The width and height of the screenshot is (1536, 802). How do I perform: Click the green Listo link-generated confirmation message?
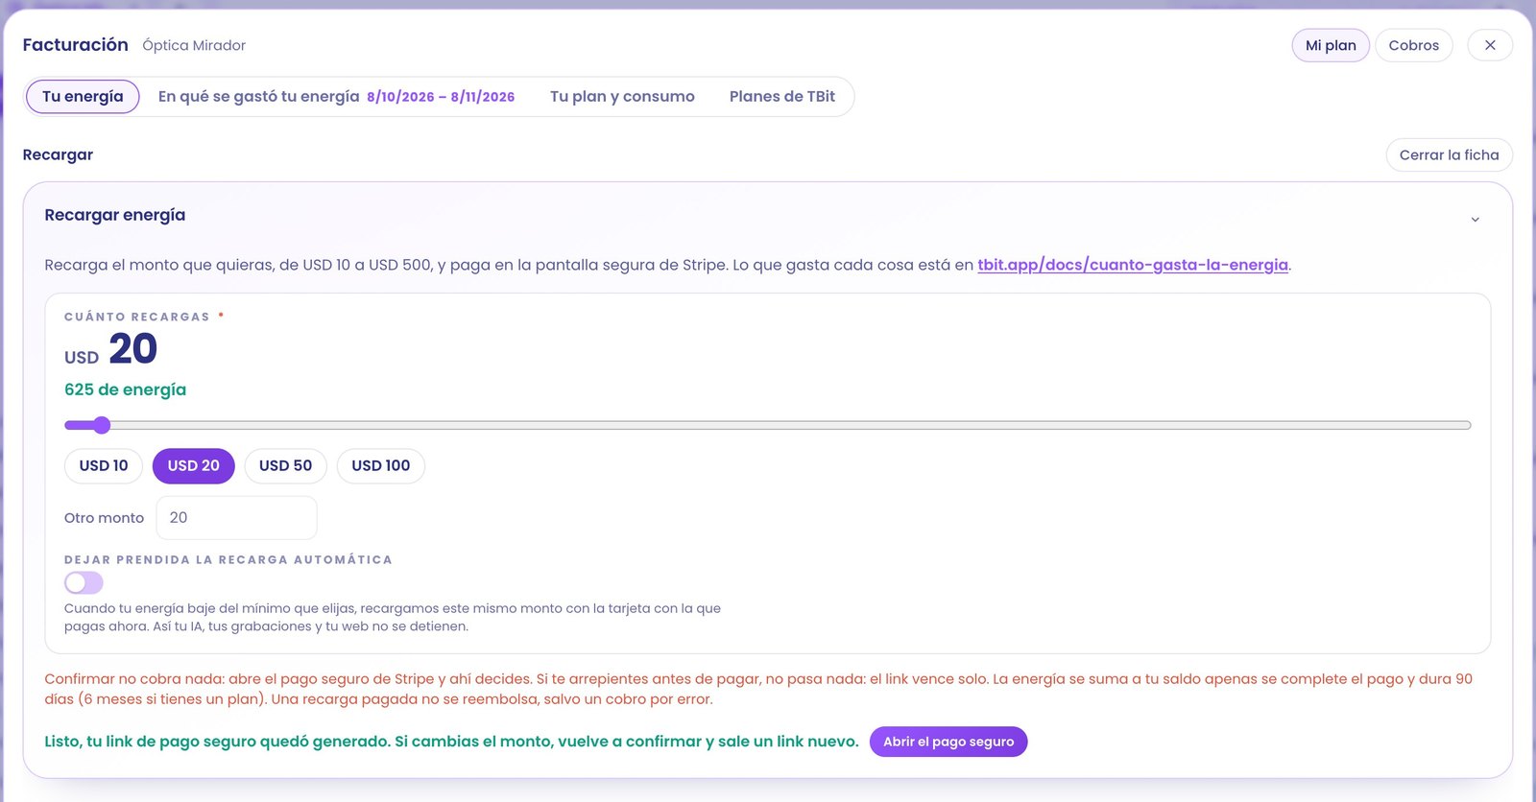(451, 742)
